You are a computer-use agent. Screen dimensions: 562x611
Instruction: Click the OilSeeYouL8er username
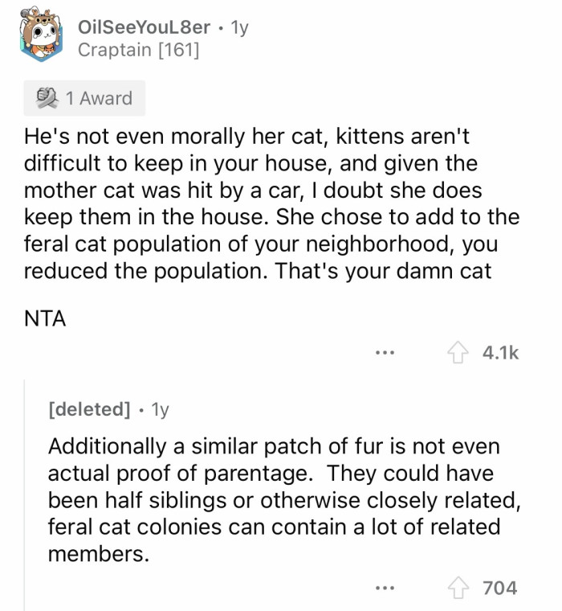coord(145,27)
